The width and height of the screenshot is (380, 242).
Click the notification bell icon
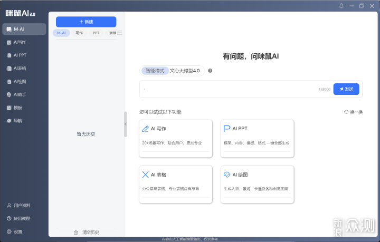pyautogui.click(x=341, y=6)
